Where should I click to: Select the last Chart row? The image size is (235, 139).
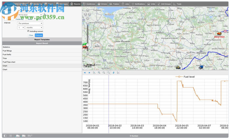click(42, 69)
